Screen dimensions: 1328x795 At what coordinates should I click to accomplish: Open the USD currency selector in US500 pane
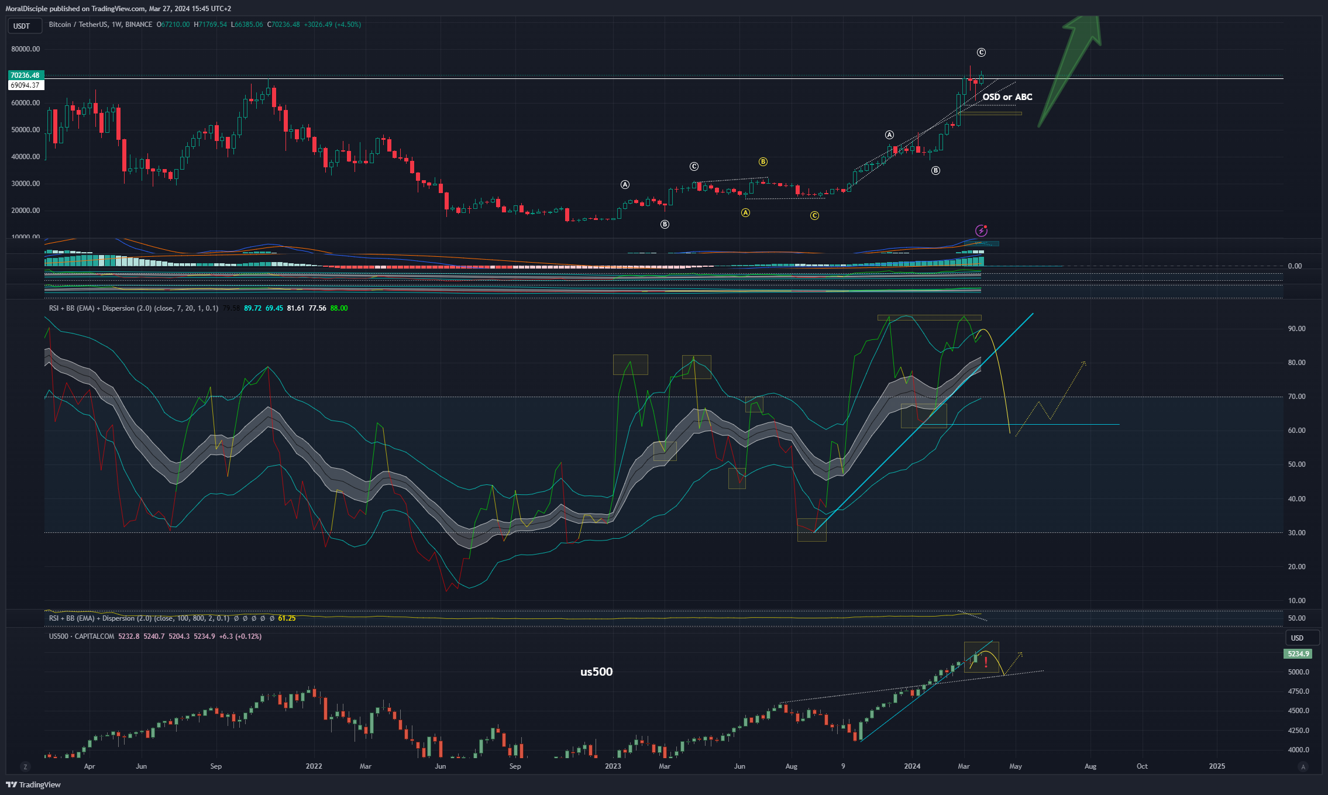tap(1302, 638)
